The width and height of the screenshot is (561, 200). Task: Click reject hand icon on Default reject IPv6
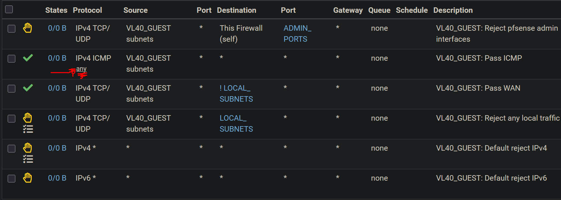[x=28, y=178]
